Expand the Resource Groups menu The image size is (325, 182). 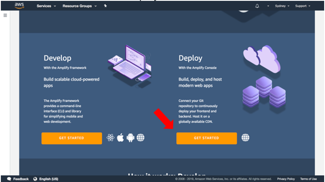[x=79, y=6]
